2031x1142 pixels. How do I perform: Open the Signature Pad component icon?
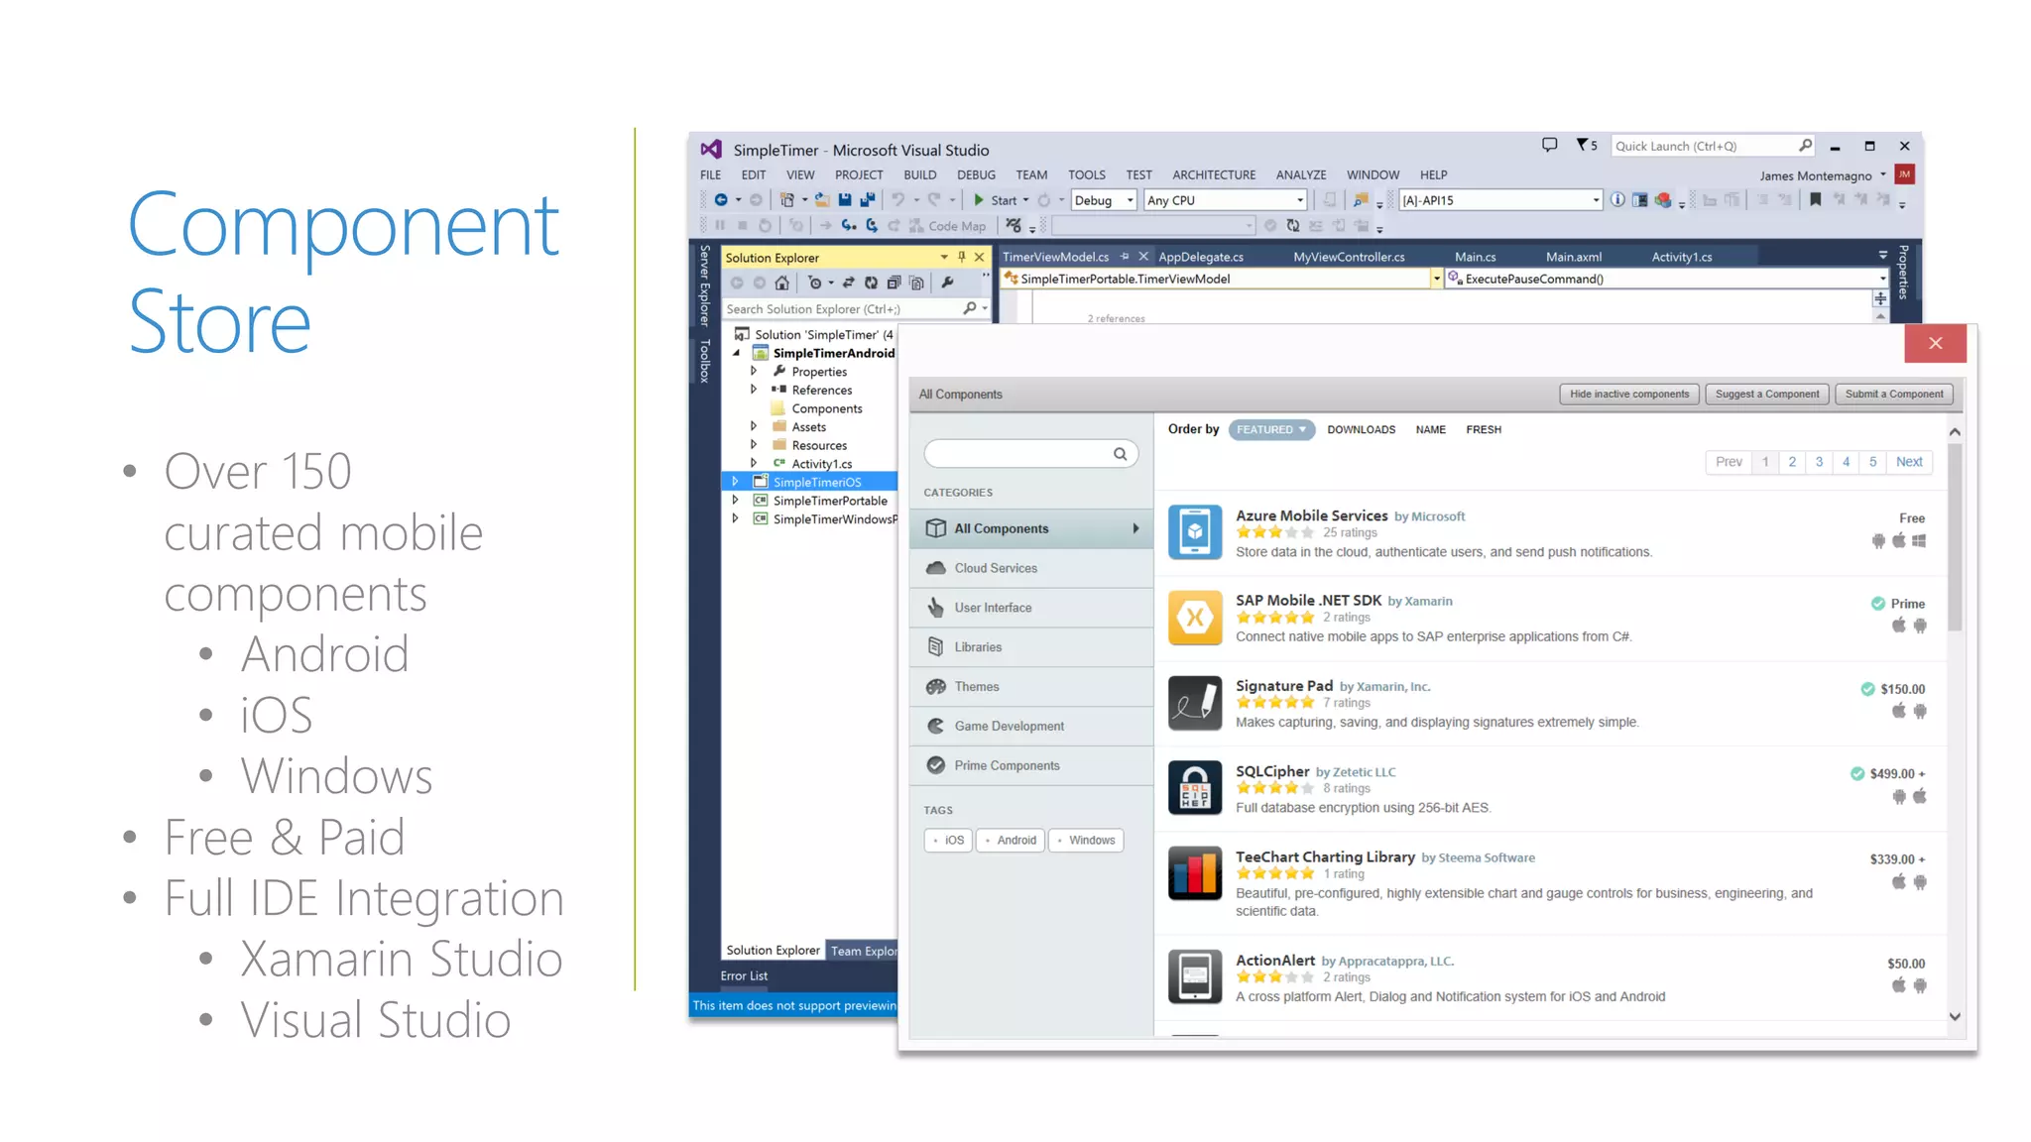click(1194, 703)
